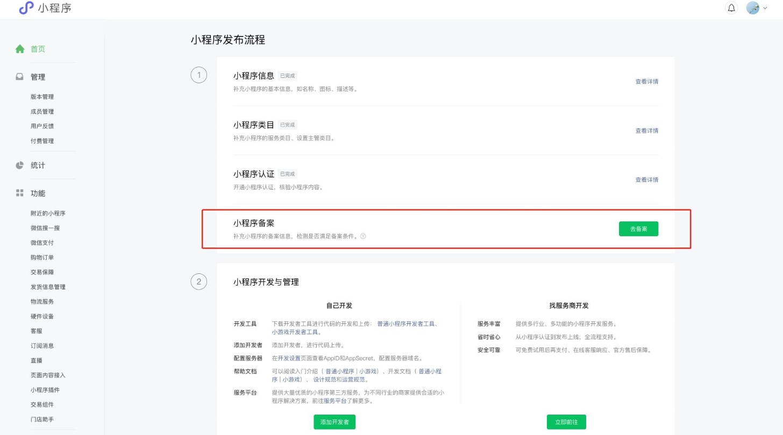Click the 已完成 badge beside 小程序信息
This screenshot has height=435, width=783.
tap(288, 76)
